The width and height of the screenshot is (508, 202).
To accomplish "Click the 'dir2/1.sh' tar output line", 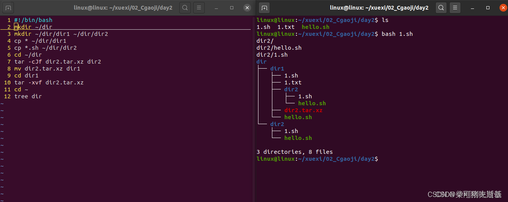I will [272, 55].
